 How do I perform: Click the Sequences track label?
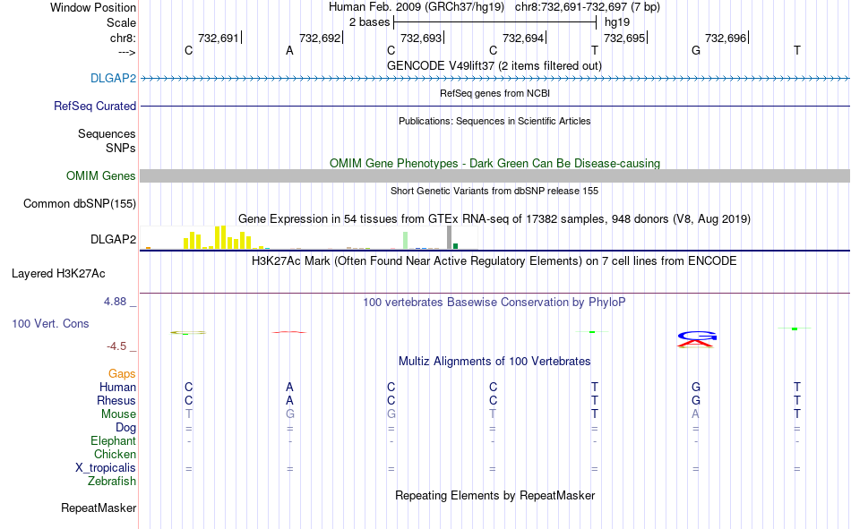point(107,133)
